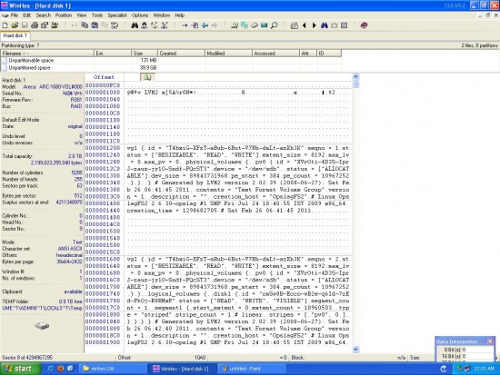Open the Tools menu
The image size is (500, 375).
tap(97, 15)
